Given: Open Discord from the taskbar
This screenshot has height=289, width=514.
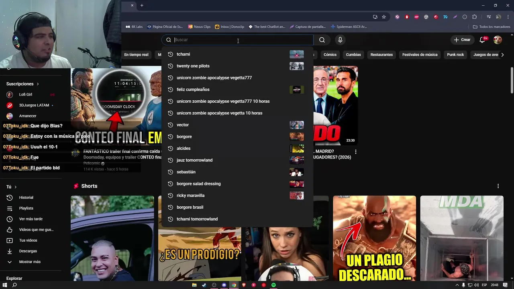Looking at the screenshot, I should (x=224, y=285).
